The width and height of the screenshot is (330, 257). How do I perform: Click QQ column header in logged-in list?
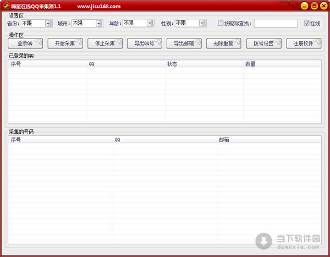pos(126,64)
